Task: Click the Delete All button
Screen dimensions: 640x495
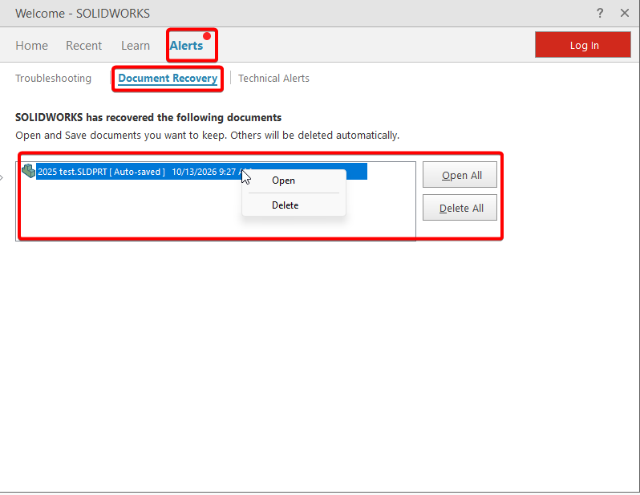Action: pyautogui.click(x=460, y=208)
